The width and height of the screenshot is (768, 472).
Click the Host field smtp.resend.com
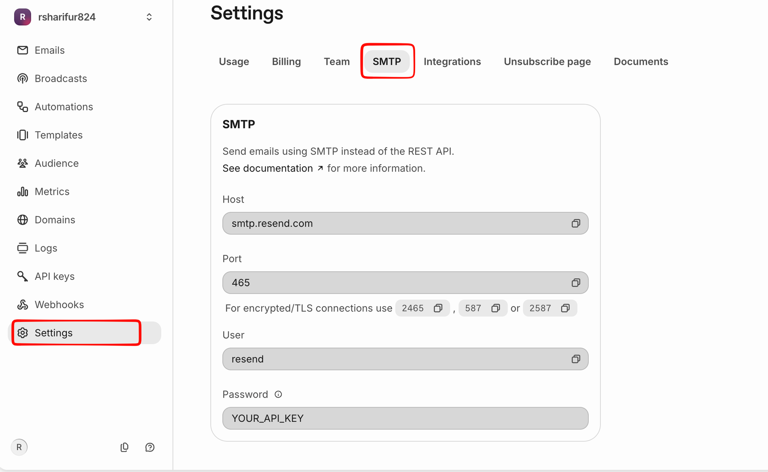pos(406,223)
